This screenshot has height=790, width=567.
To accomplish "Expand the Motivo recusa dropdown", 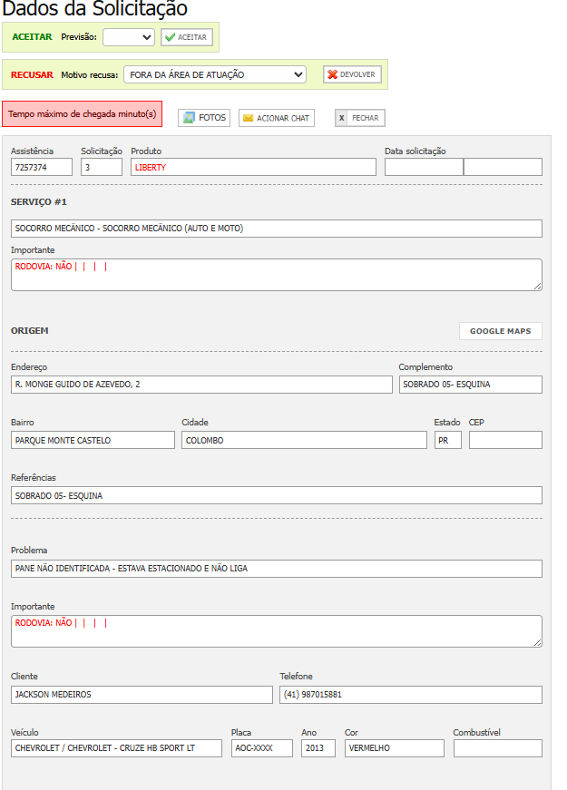I will pos(215,74).
